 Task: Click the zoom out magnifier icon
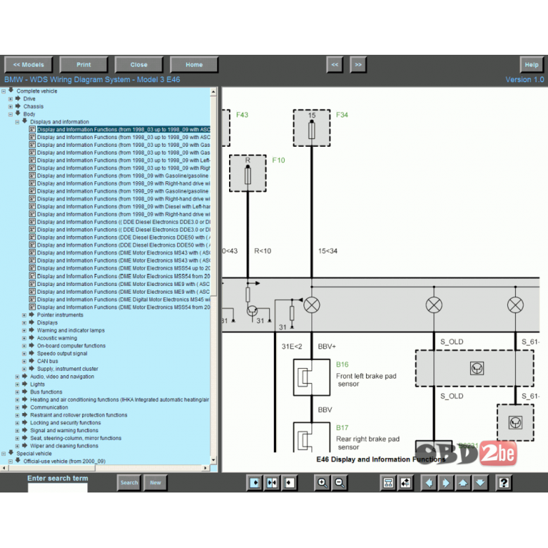point(340,483)
